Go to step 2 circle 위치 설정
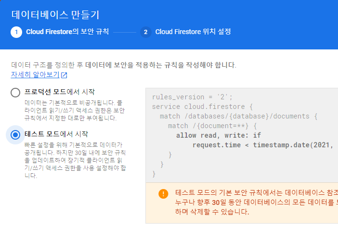The width and height of the screenshot is (338, 226). tap(146, 32)
